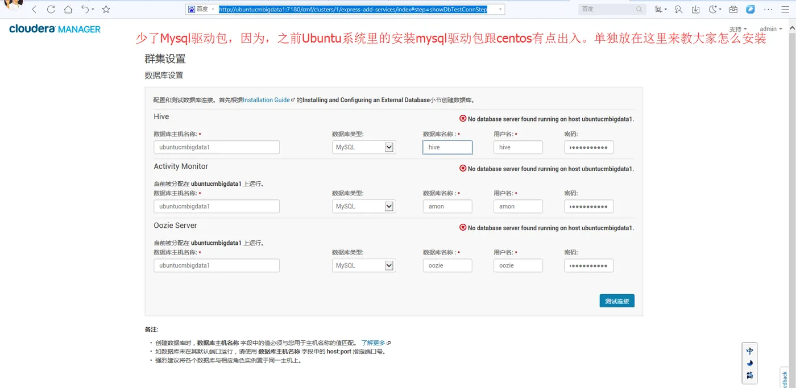The height and width of the screenshot is (388, 796).
Task: Click the Activity Monitor section title
Action: click(x=181, y=166)
